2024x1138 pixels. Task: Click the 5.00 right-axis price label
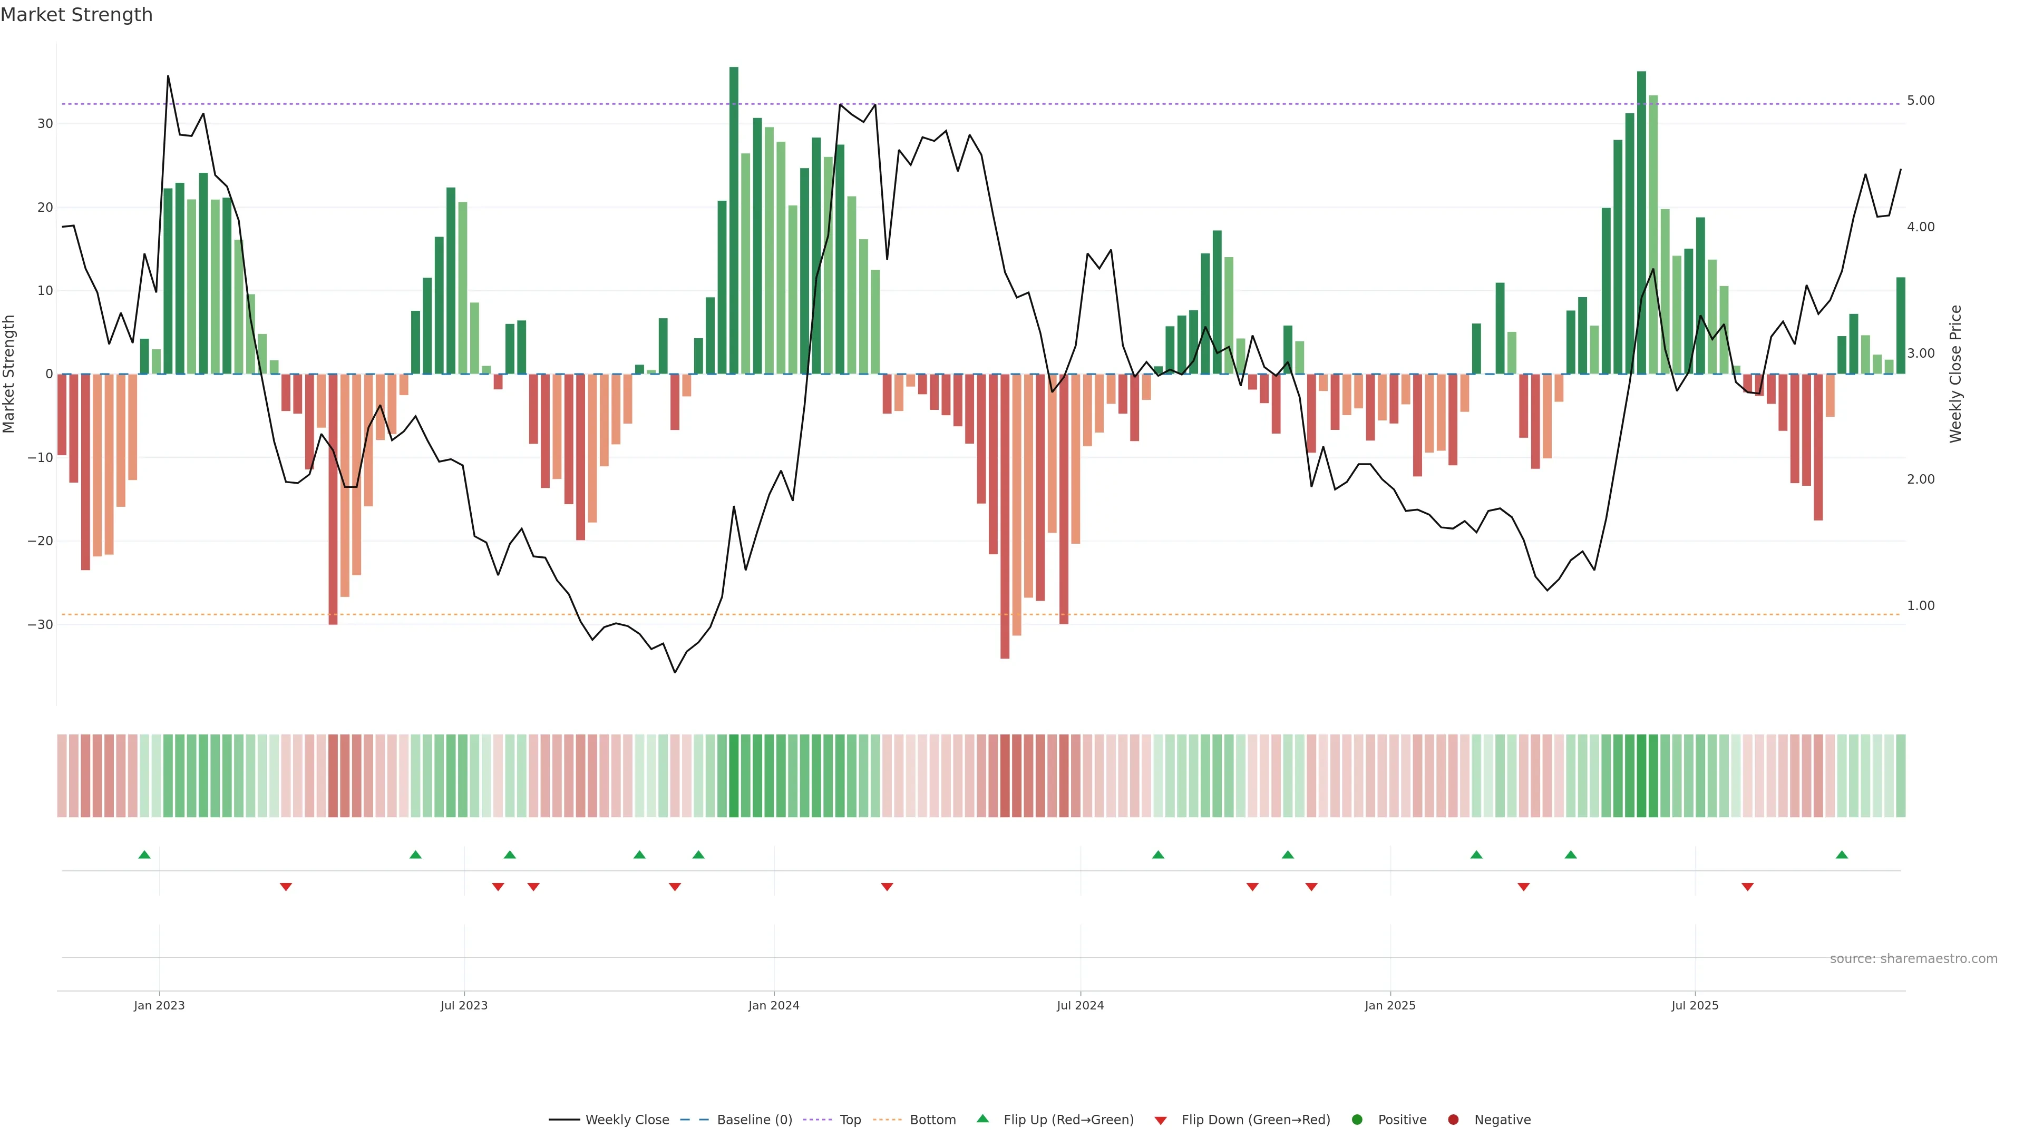coord(1920,101)
